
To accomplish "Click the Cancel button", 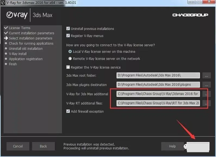I will [x=18, y=146].
